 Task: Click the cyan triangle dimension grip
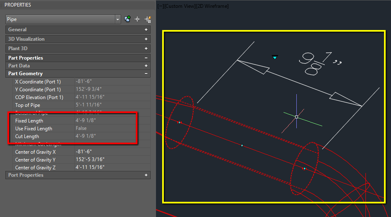[x=275, y=58]
